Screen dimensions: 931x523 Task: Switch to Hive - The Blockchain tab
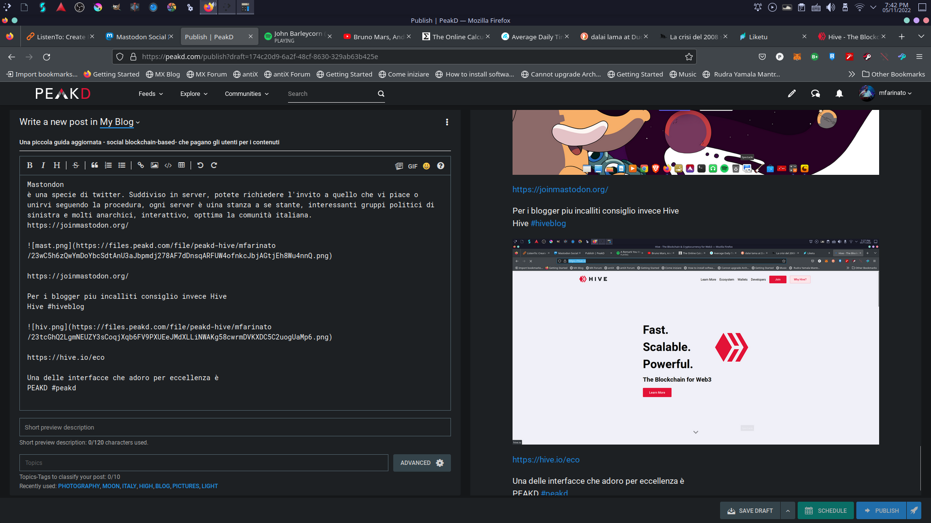click(852, 37)
